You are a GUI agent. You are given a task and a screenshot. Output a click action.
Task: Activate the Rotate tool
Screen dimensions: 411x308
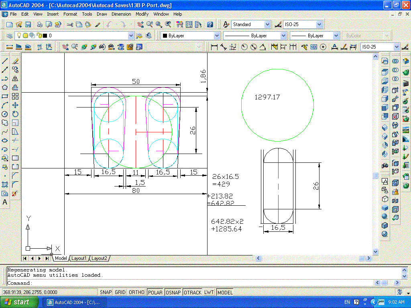15,114
